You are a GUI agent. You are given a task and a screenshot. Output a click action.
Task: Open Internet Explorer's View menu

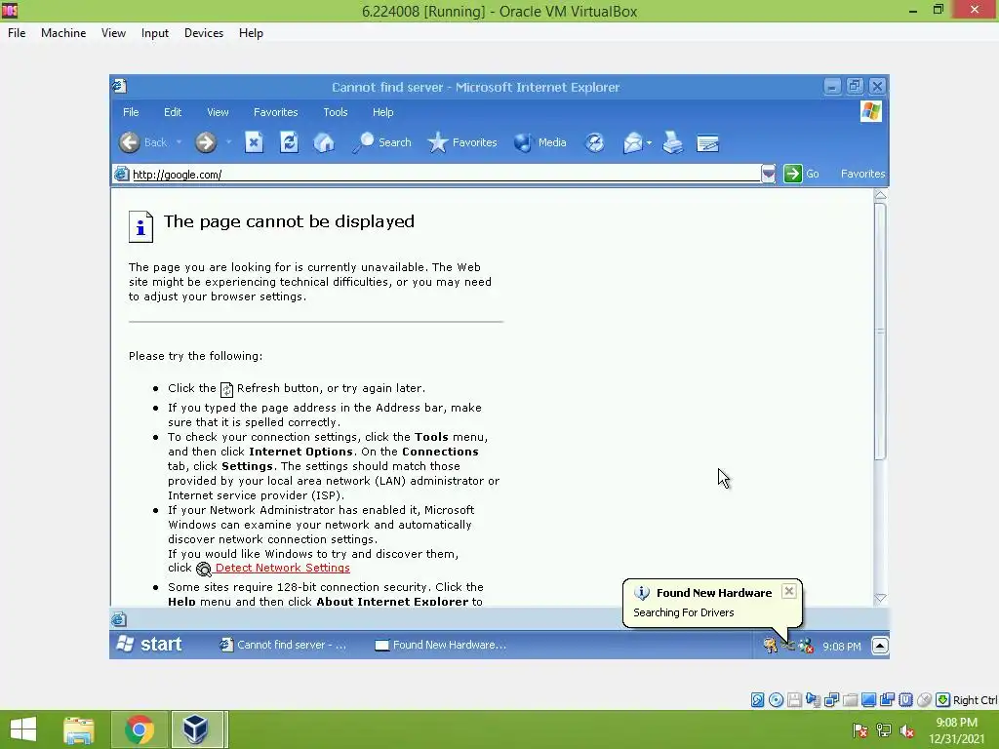click(x=218, y=112)
